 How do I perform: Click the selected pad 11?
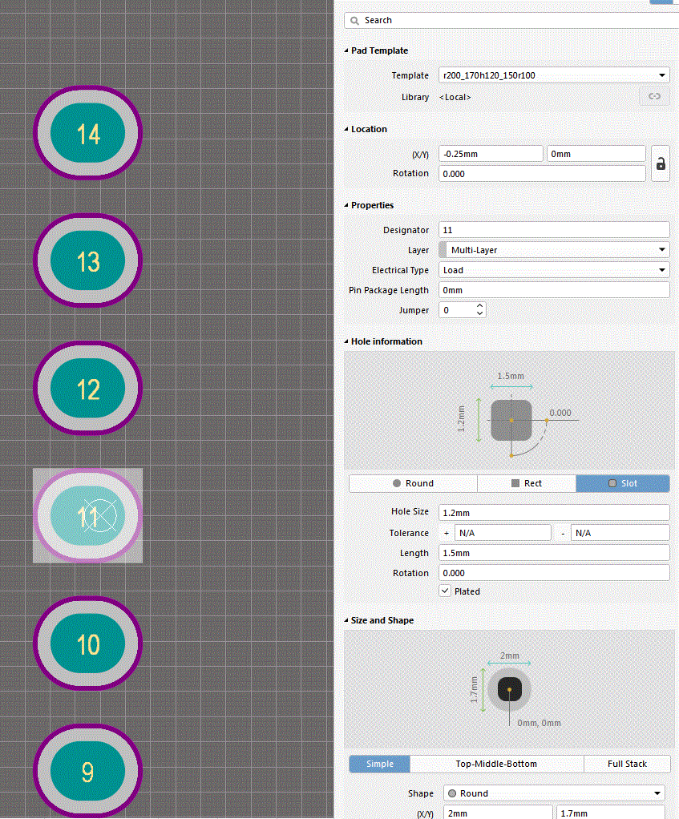point(87,515)
